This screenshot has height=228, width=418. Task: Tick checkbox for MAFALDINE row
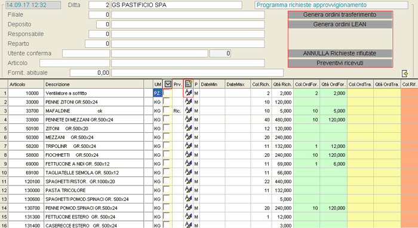tap(167, 110)
